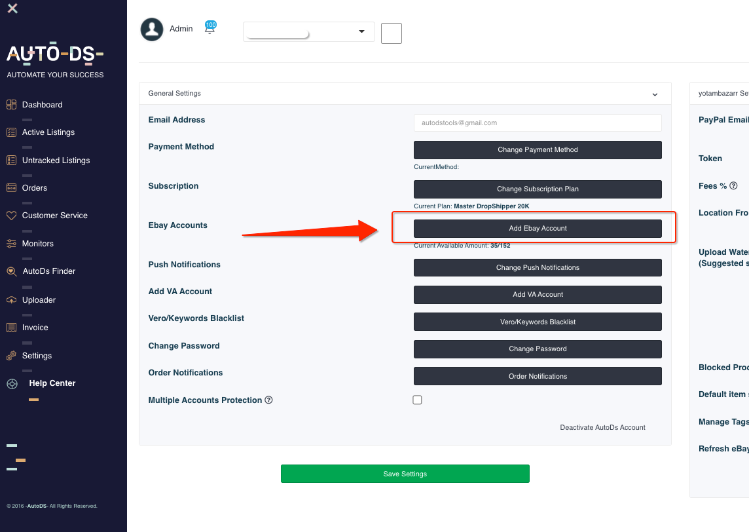The image size is (749, 532).
Task: Click Change Payment Method button
Action: [538, 149]
